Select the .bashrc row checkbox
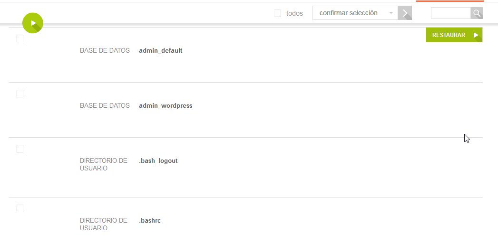Viewport: 498px width, 235px height. (x=20, y=208)
